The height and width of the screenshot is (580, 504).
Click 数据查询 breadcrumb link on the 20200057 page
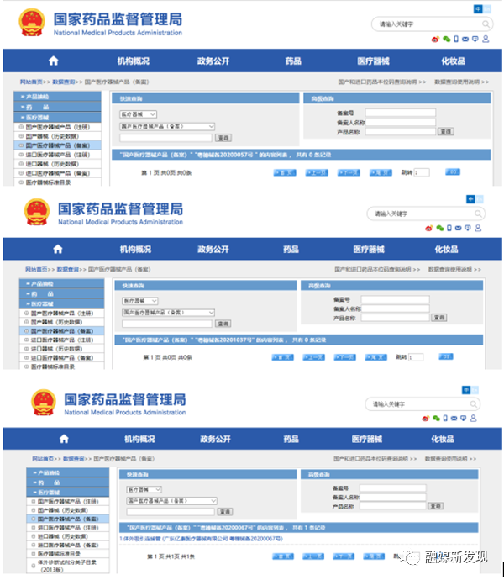[x=64, y=82]
